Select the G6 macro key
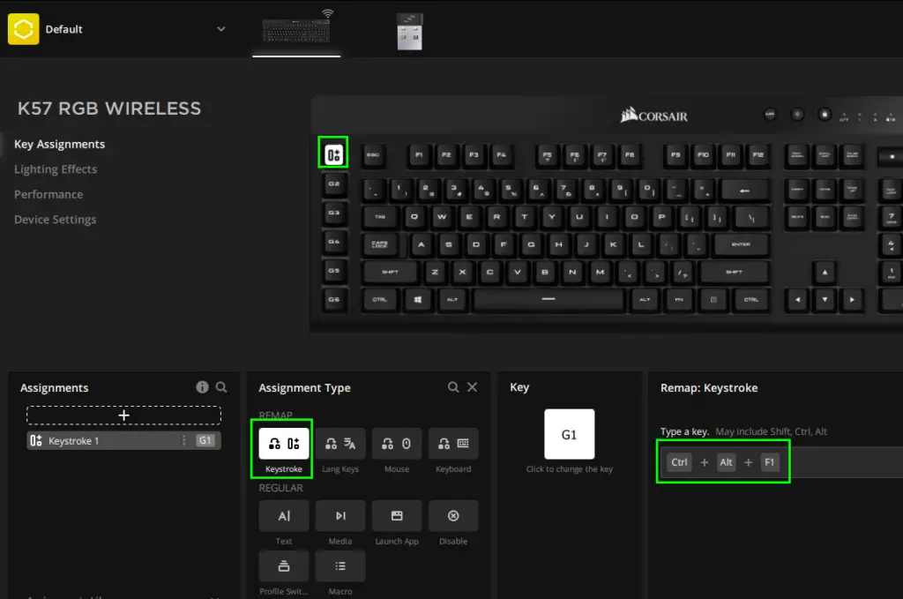This screenshot has width=903, height=599. (334, 300)
